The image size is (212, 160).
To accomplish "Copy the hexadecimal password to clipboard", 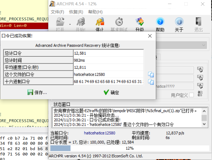I will tap(151, 82).
